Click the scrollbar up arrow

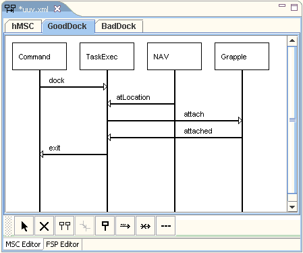(292, 40)
